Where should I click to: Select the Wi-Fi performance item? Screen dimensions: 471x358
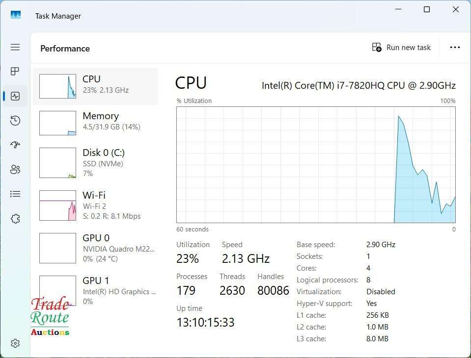click(x=96, y=205)
